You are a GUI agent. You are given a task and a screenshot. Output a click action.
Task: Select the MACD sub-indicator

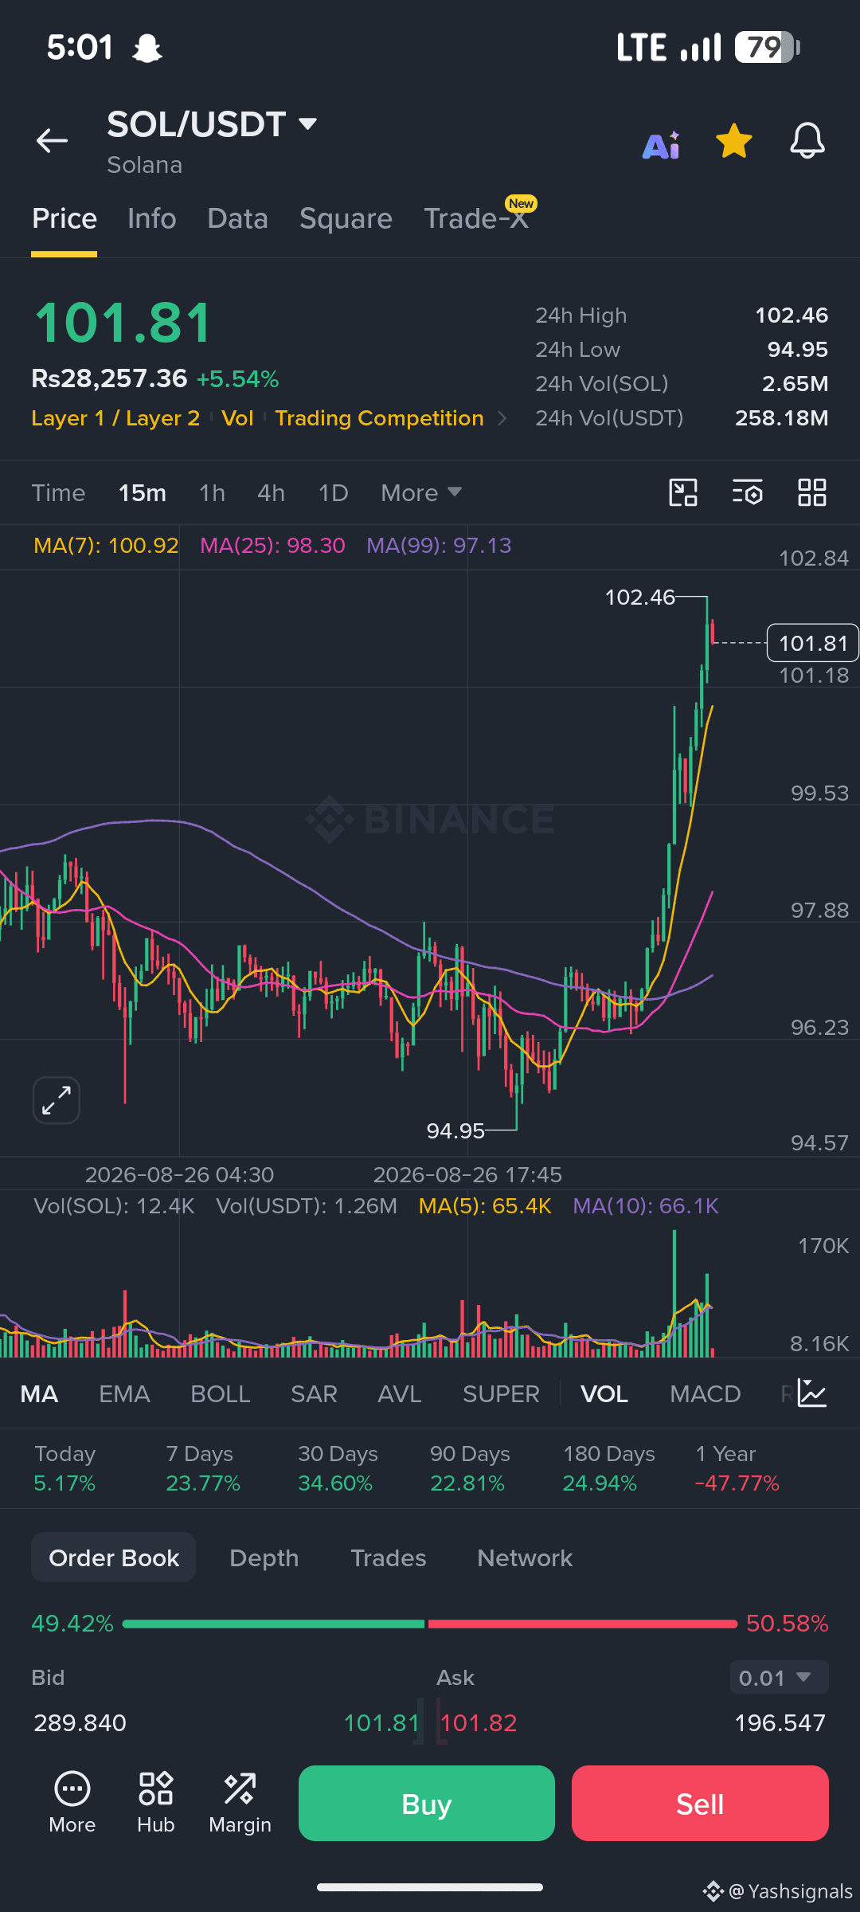point(706,1394)
